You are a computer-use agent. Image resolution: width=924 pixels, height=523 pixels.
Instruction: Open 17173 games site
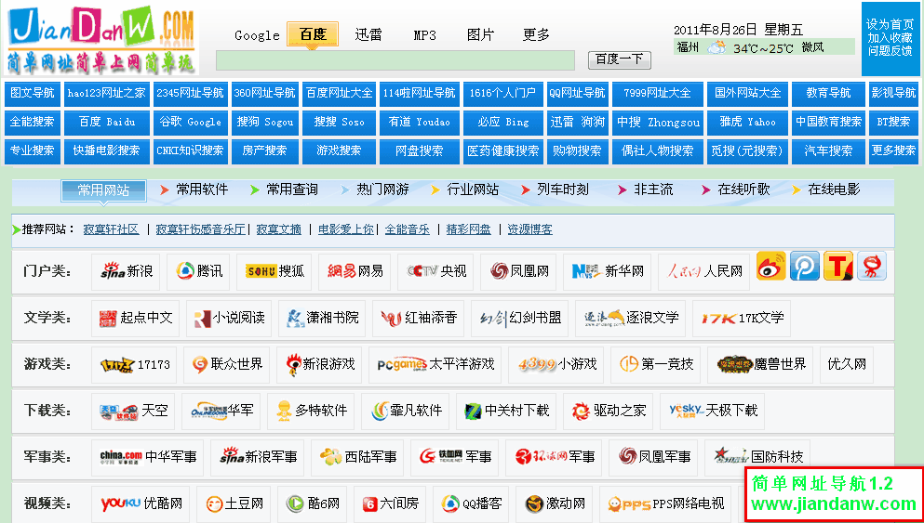134,365
